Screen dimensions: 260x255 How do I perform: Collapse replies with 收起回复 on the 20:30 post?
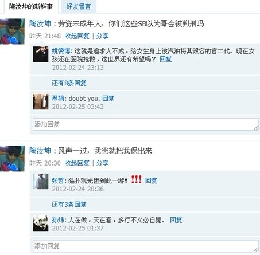(77, 163)
